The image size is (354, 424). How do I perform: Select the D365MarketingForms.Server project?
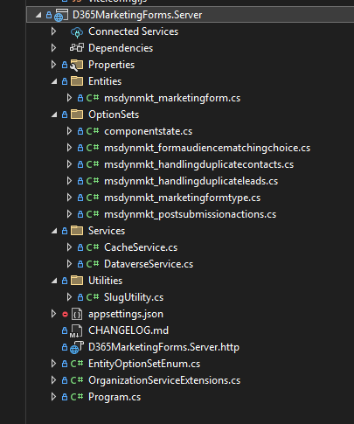pyautogui.click(x=137, y=15)
